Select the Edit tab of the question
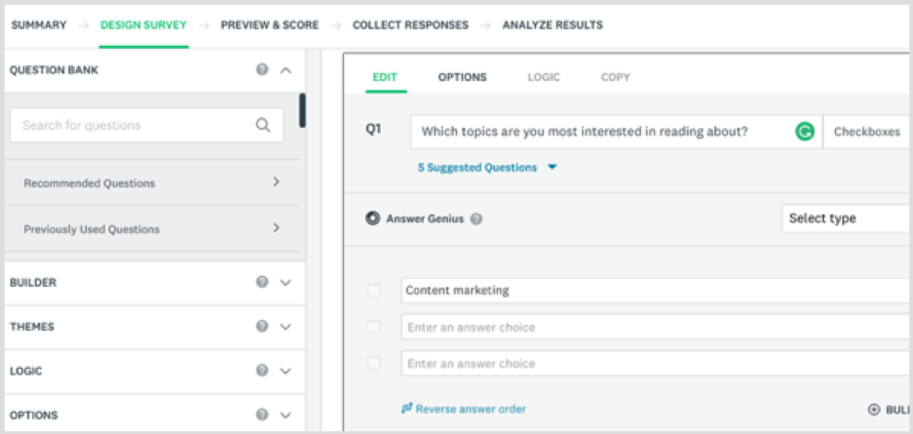The image size is (913, 434). [385, 77]
